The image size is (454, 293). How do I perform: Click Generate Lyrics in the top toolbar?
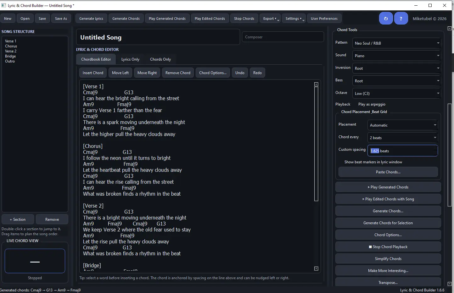[91, 19]
